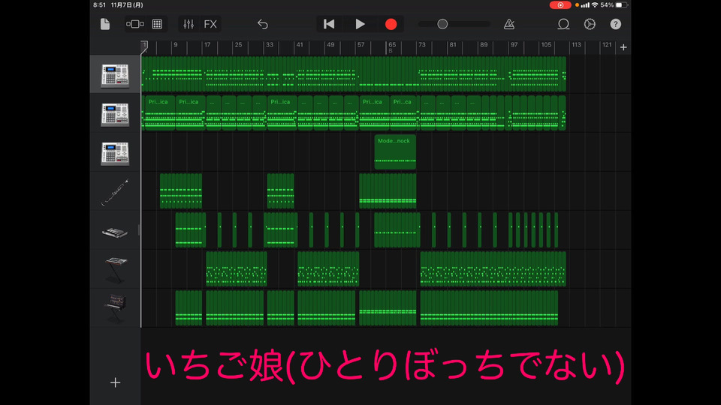This screenshot has width=721, height=405.
Task: Tap ruler at bar 65
Action: (x=392, y=46)
